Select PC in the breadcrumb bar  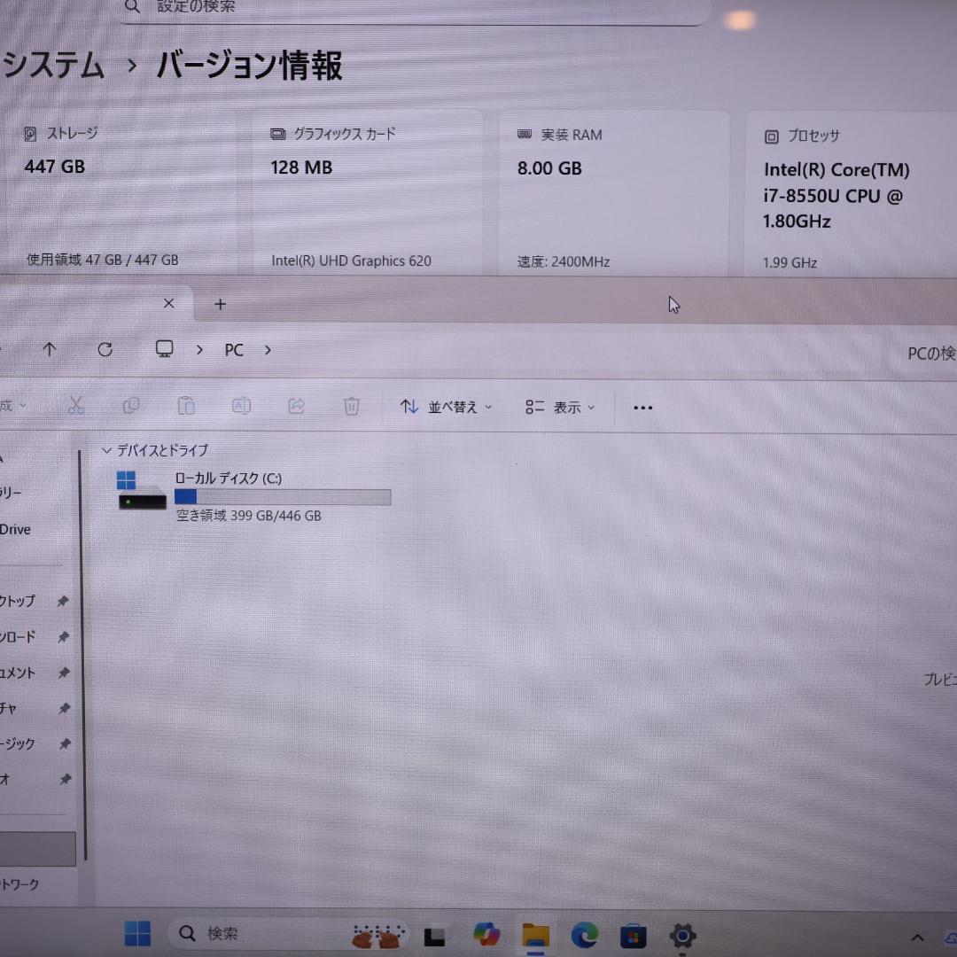click(233, 349)
